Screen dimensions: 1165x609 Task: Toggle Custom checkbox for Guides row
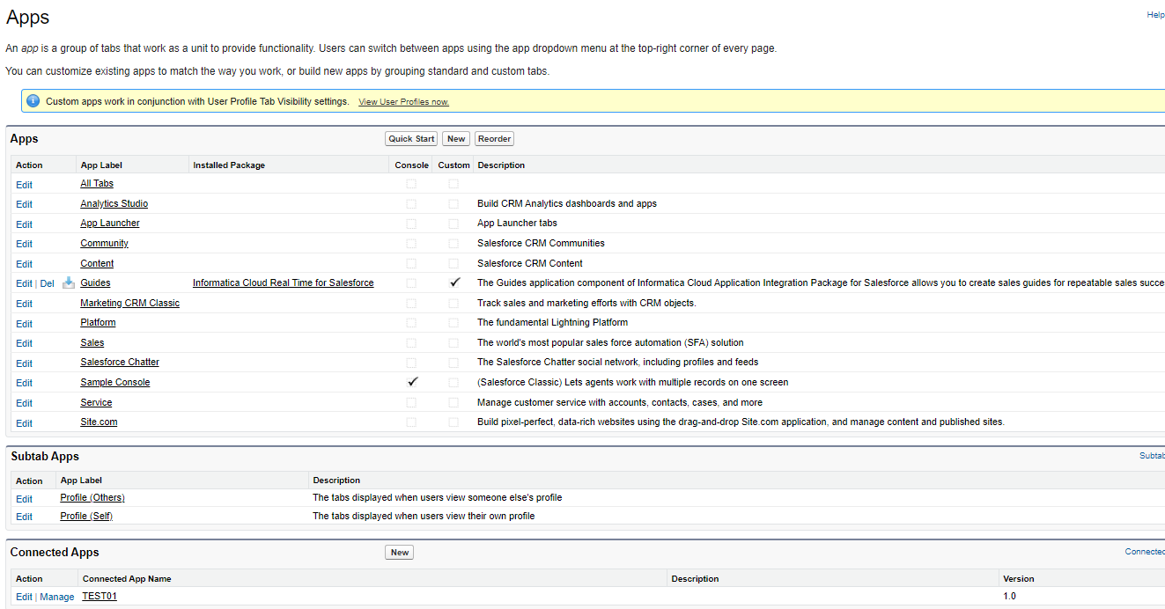tap(454, 282)
